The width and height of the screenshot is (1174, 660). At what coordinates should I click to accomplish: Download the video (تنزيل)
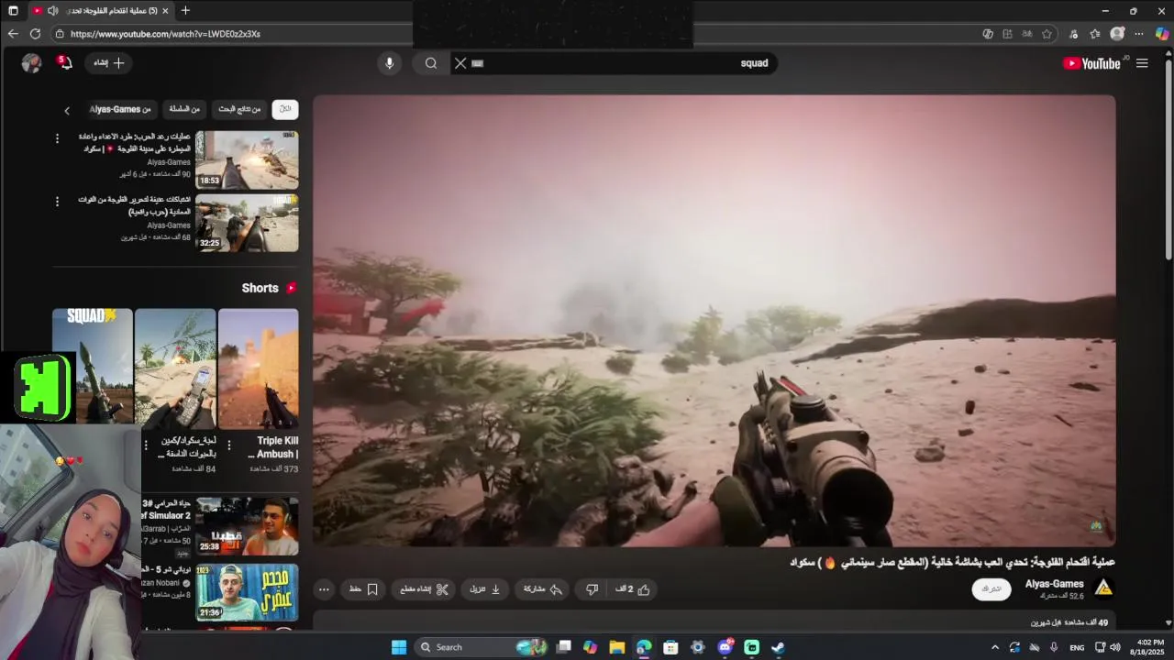(x=485, y=589)
